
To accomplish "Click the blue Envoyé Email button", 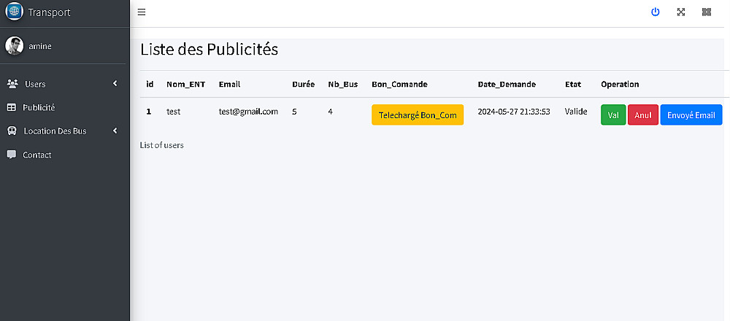I will coord(691,115).
